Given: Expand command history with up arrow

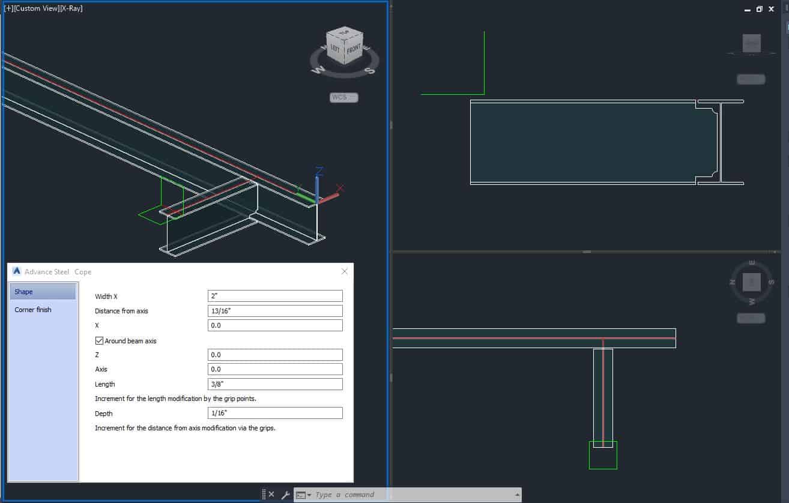Looking at the screenshot, I should pyautogui.click(x=518, y=495).
